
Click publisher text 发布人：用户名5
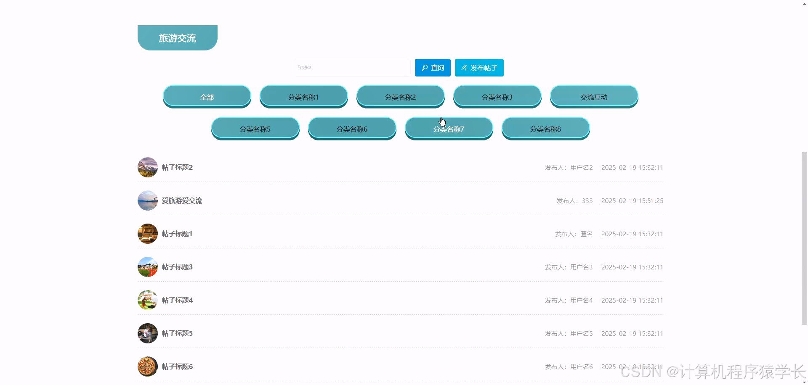coord(569,333)
